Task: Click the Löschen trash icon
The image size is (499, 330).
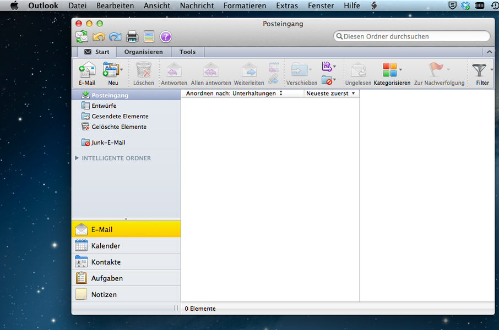Action: (x=144, y=70)
